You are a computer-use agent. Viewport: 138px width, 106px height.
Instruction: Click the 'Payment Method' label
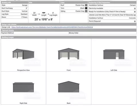7,33
